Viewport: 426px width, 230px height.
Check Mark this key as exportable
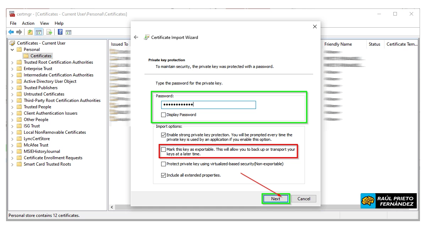click(163, 150)
